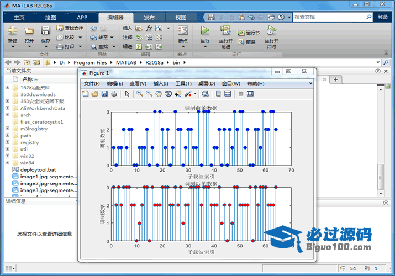The width and height of the screenshot is (395, 276).
Task: Switch to the Publish (发布) tab
Action: [149, 18]
